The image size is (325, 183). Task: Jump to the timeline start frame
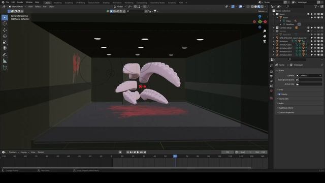click(x=127, y=152)
